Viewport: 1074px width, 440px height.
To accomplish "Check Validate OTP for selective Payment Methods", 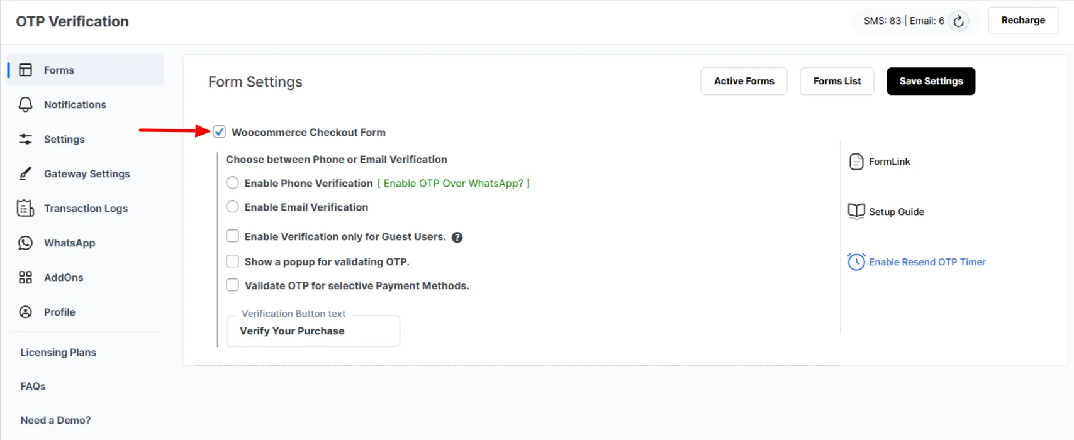I will point(232,285).
